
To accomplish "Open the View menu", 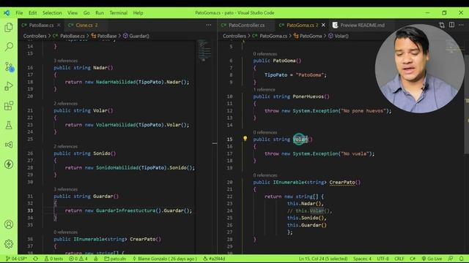I will (x=73, y=13).
